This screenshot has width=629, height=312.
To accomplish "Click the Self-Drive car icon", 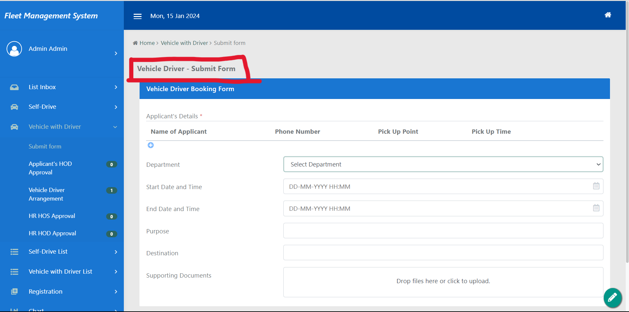I will click(x=14, y=107).
